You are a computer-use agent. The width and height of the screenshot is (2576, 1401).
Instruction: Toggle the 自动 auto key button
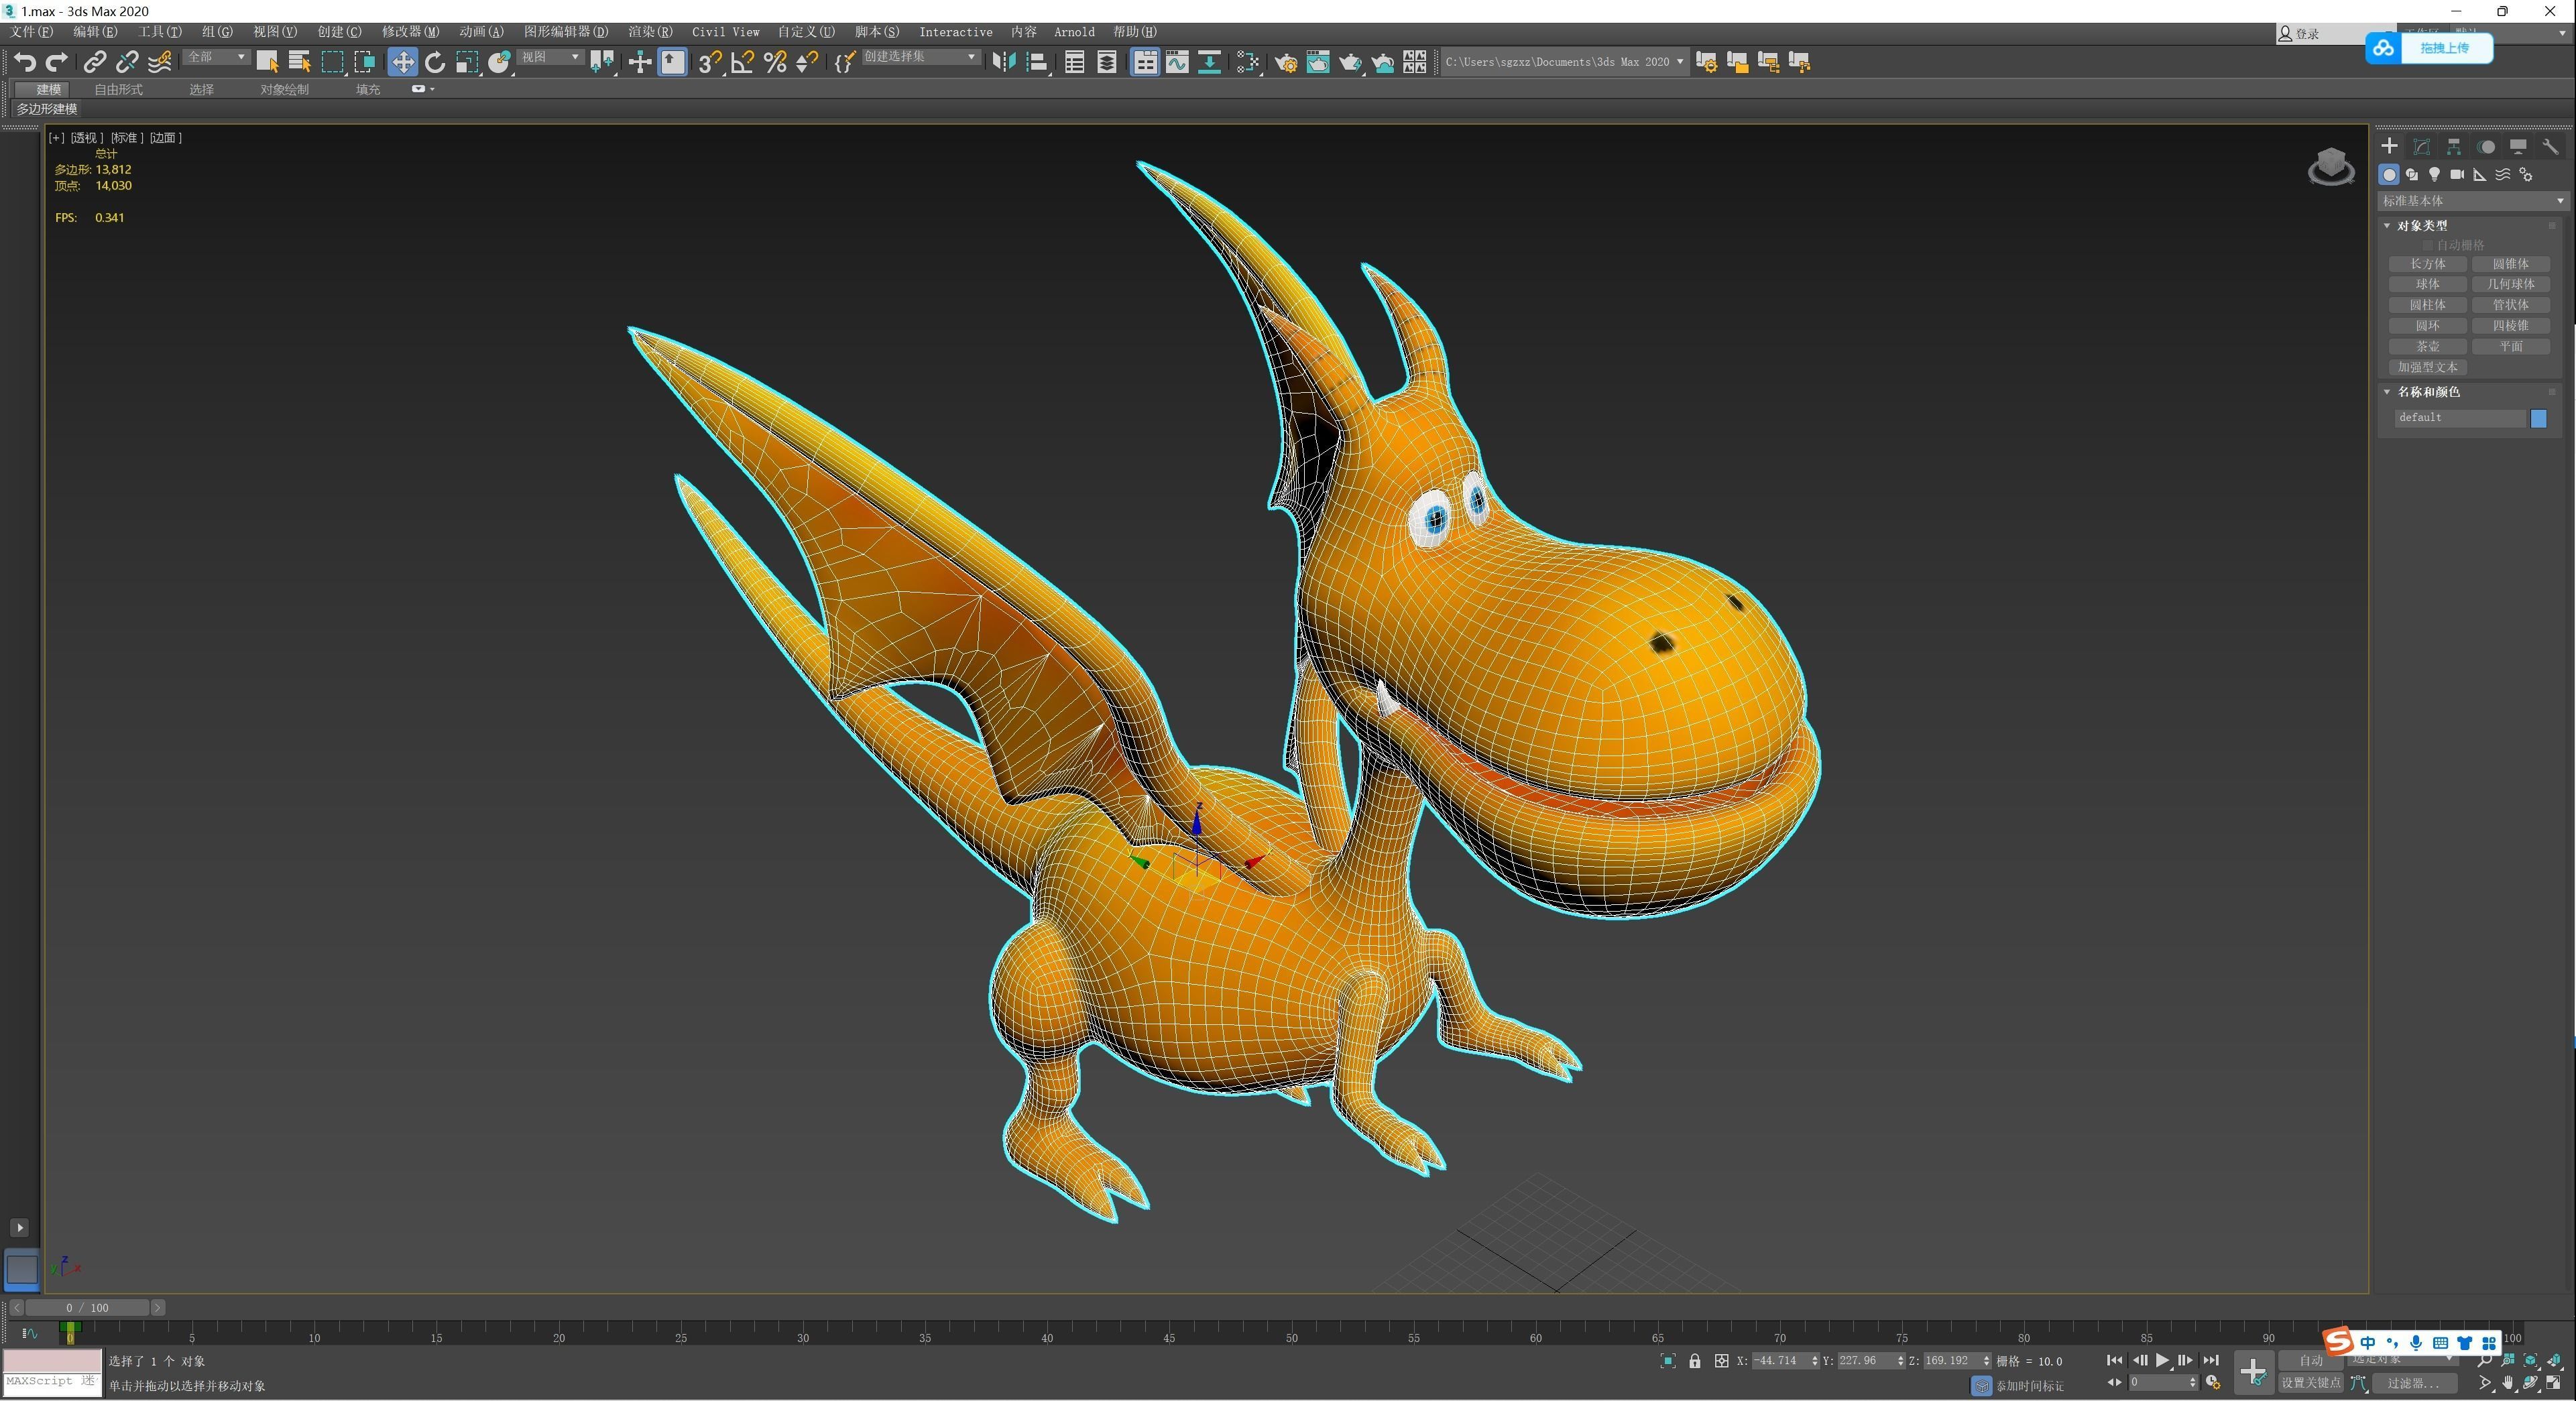(2310, 1360)
